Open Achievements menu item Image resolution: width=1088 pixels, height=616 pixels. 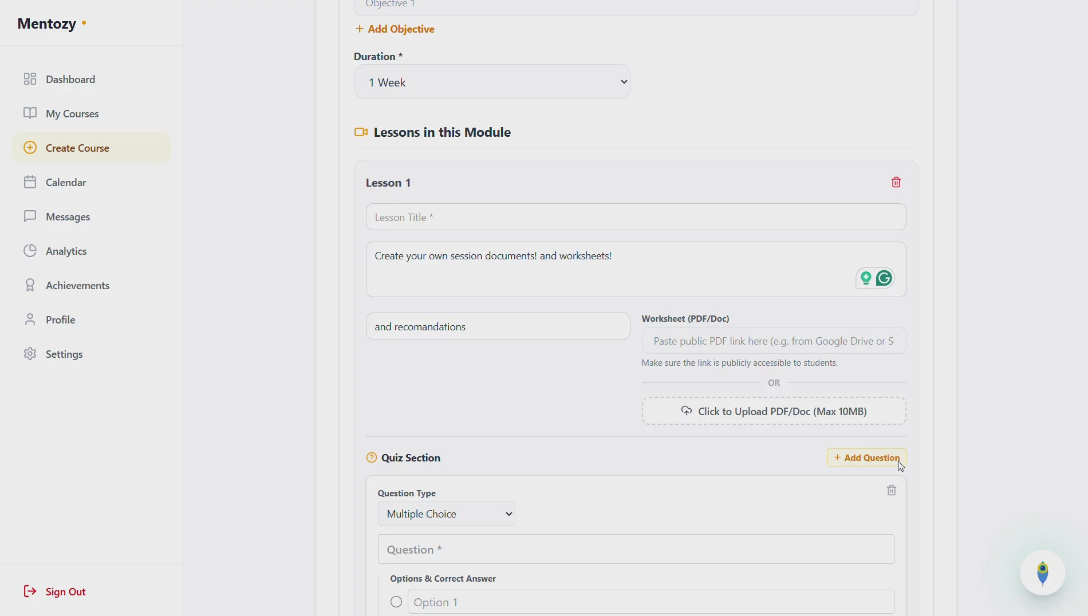[92, 285]
